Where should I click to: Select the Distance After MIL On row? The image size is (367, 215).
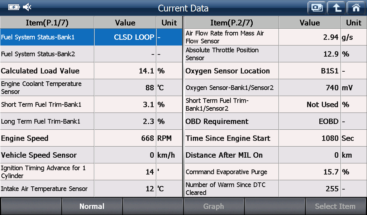[x=276, y=155]
